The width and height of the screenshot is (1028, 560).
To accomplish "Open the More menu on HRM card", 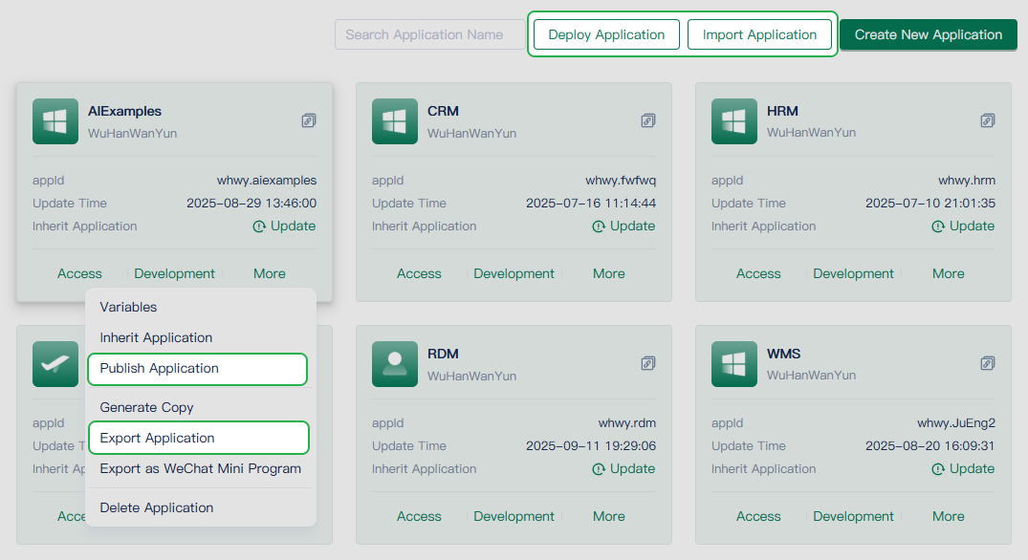I will tap(948, 273).
